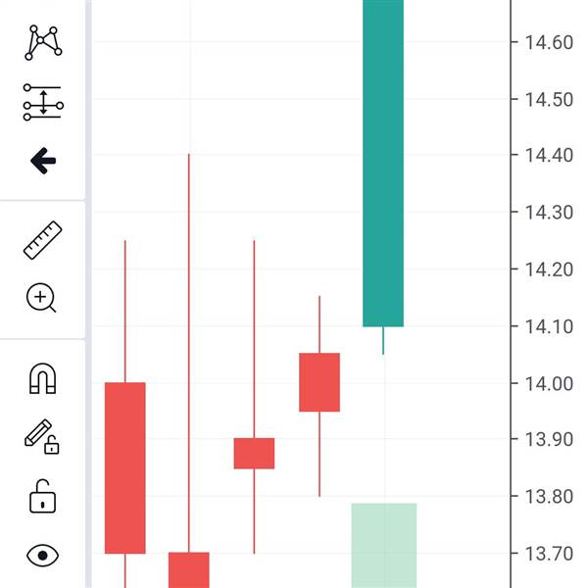Click the 13.70 price axis label

pyautogui.click(x=549, y=554)
